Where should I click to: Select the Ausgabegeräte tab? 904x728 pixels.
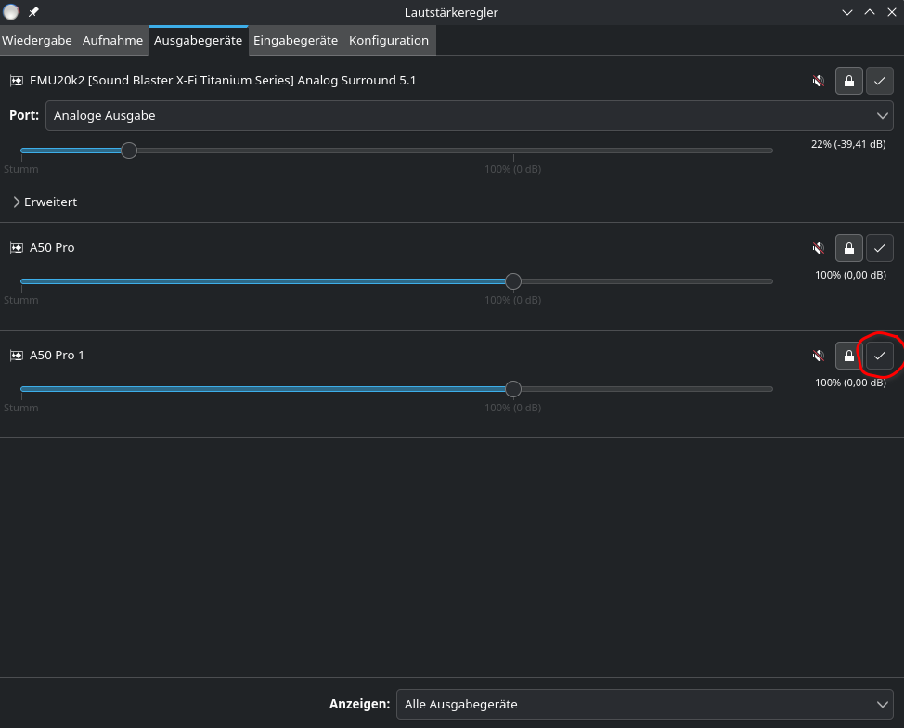[x=199, y=40]
